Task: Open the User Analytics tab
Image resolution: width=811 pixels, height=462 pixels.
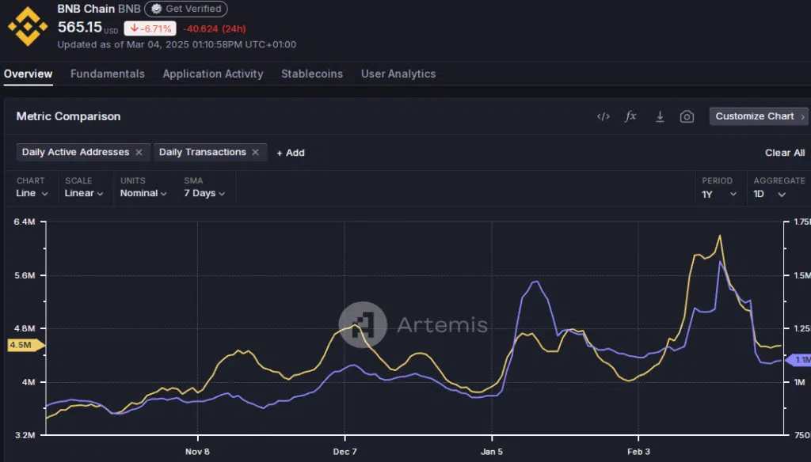Action: click(398, 74)
